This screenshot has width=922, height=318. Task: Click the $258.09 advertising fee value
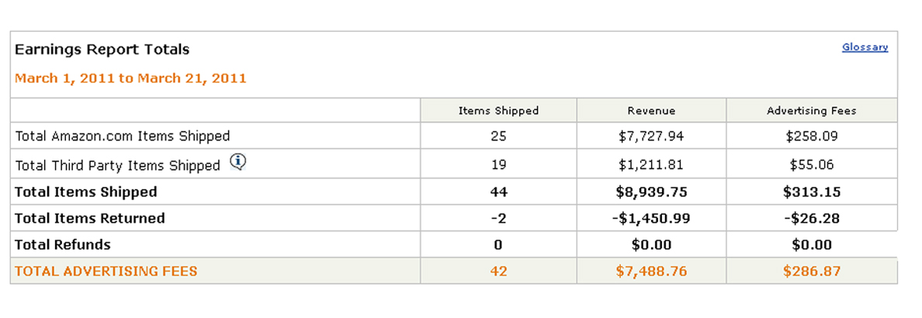pyautogui.click(x=811, y=137)
